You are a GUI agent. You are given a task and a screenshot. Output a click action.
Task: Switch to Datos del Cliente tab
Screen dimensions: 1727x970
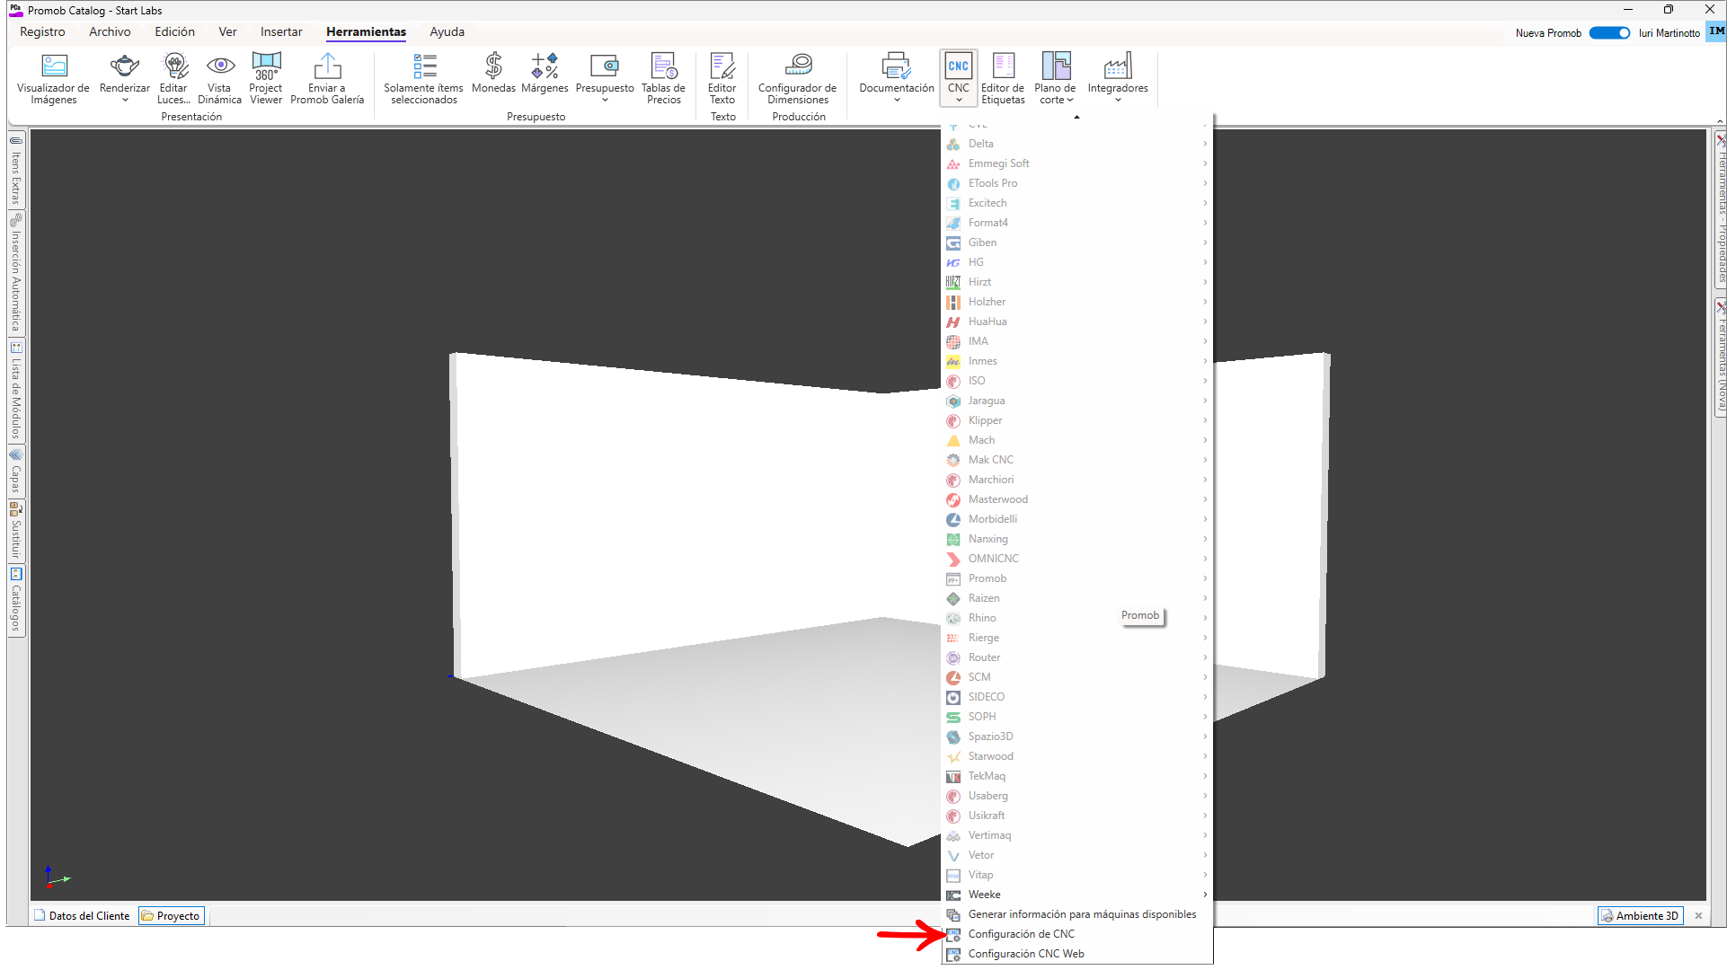pos(82,916)
